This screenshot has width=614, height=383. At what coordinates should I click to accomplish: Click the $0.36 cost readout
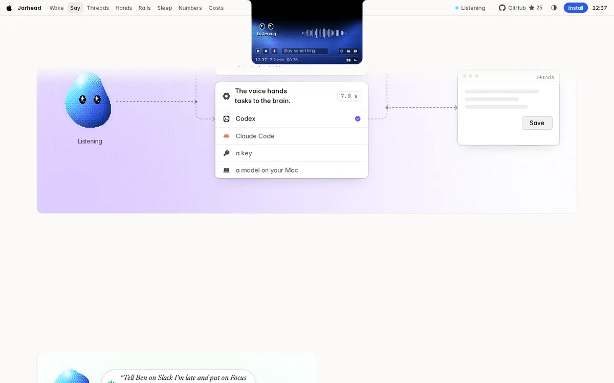(x=292, y=60)
